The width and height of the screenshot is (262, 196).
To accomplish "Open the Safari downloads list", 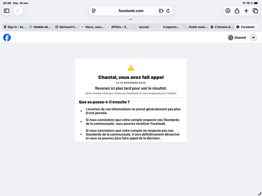I will 228,11.
